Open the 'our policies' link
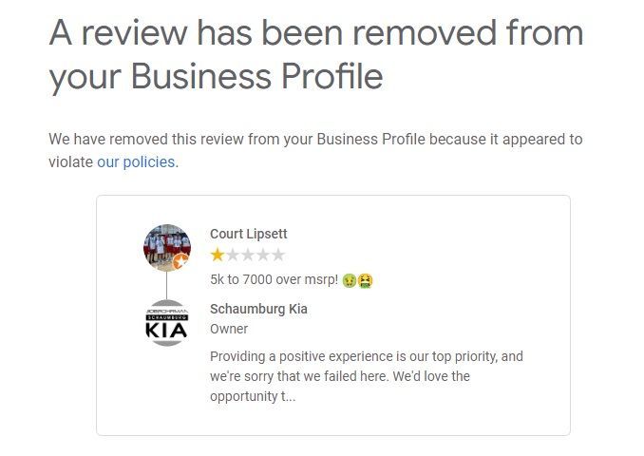The image size is (644, 456). pos(136,161)
